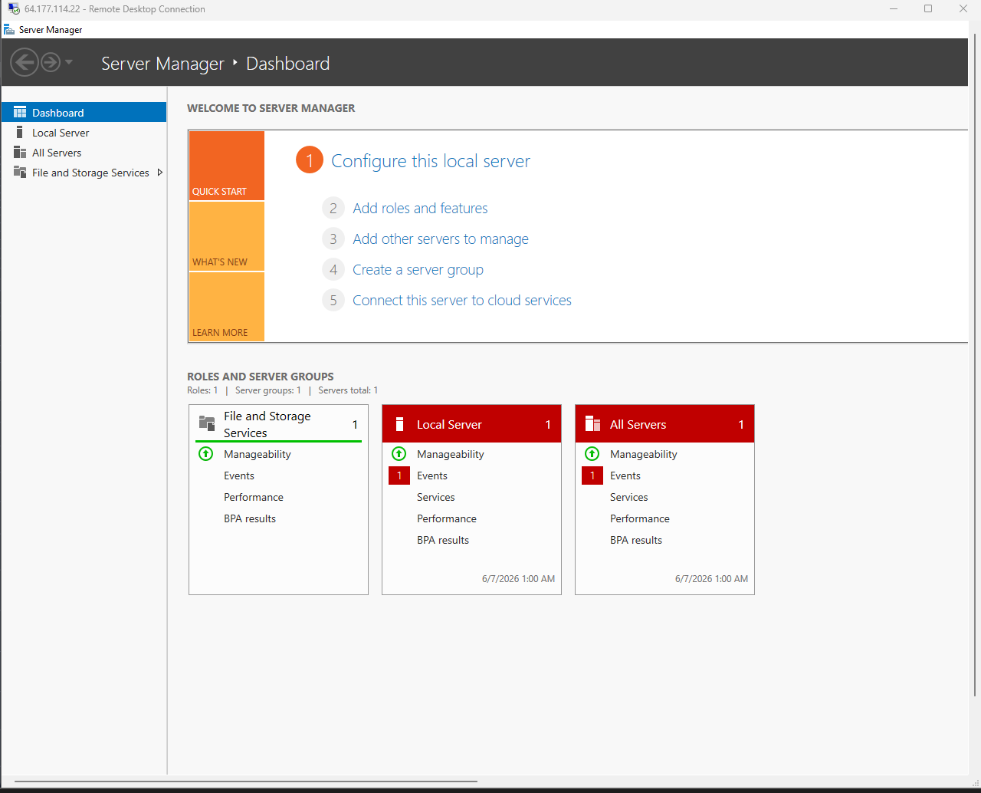Image resolution: width=981 pixels, height=793 pixels.
Task: Click Connect this server to cloud services
Action: point(462,300)
